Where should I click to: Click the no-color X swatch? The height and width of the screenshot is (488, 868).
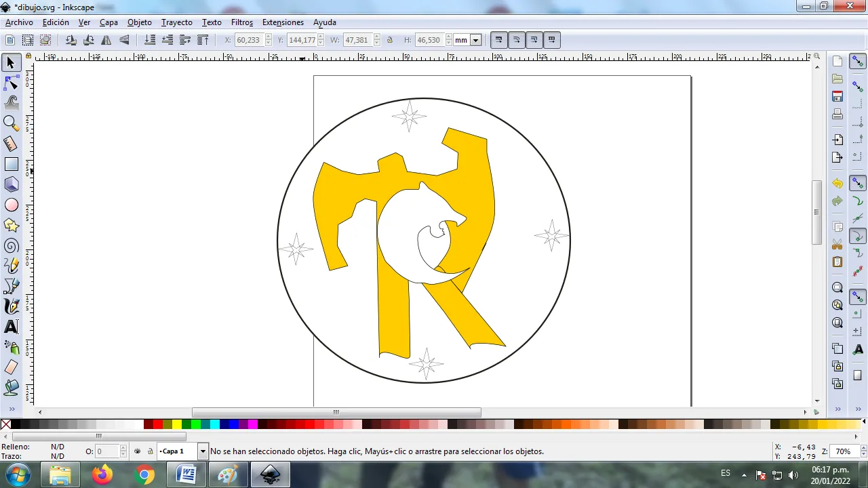pyautogui.click(x=5, y=424)
